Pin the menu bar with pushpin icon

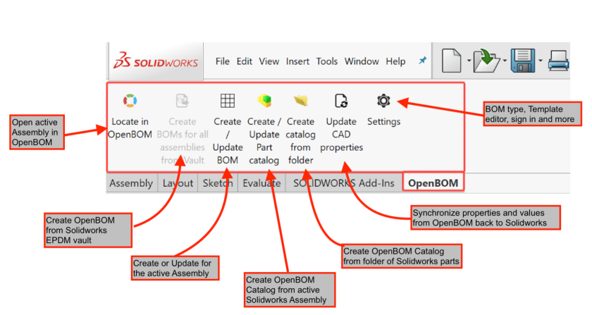(423, 61)
